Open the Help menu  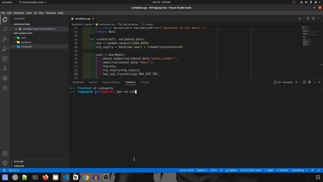61,13
